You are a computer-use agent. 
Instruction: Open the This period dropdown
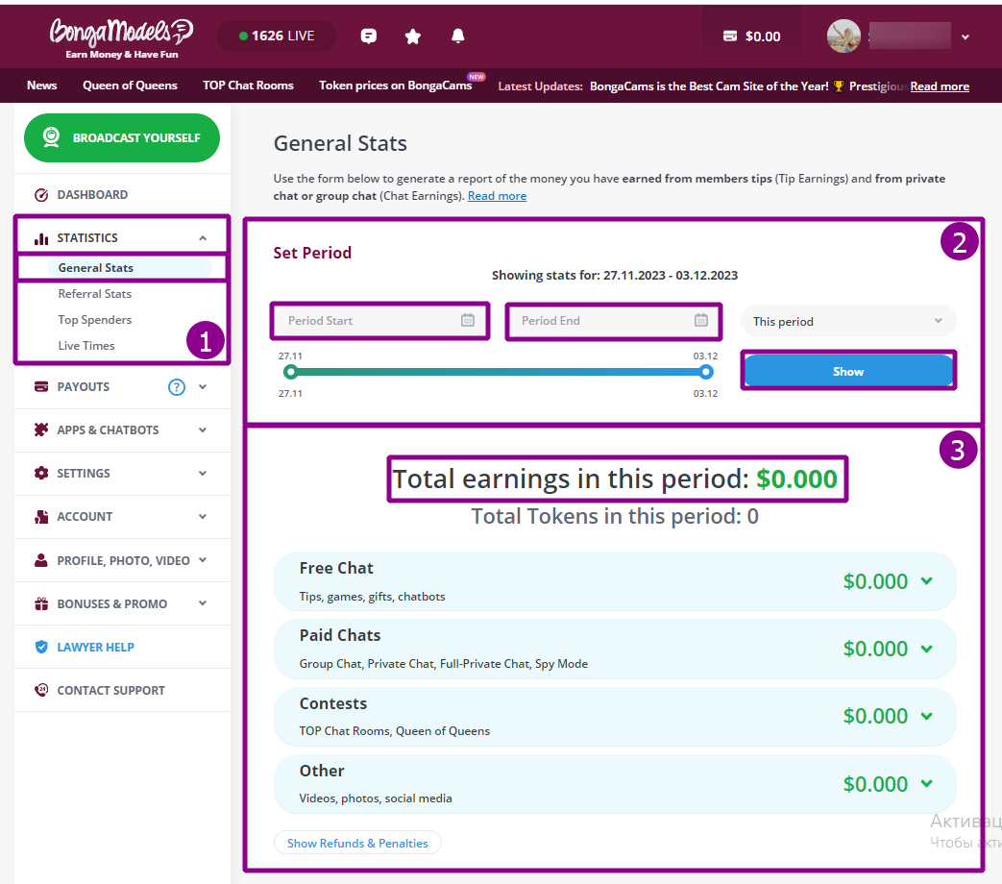tap(847, 322)
